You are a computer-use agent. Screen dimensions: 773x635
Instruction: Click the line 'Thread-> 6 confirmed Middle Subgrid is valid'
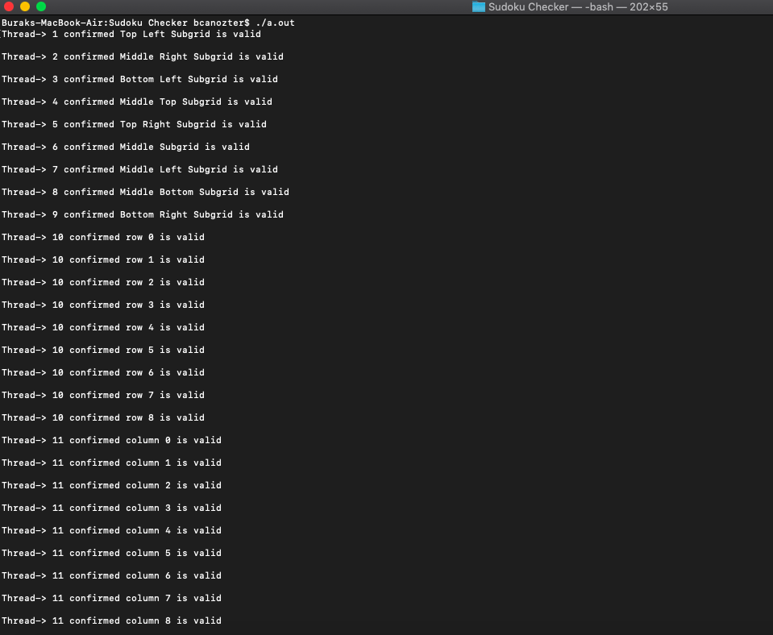pos(126,147)
